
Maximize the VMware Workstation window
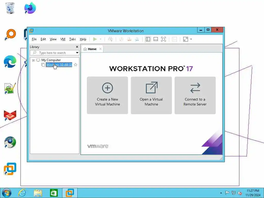208,30
